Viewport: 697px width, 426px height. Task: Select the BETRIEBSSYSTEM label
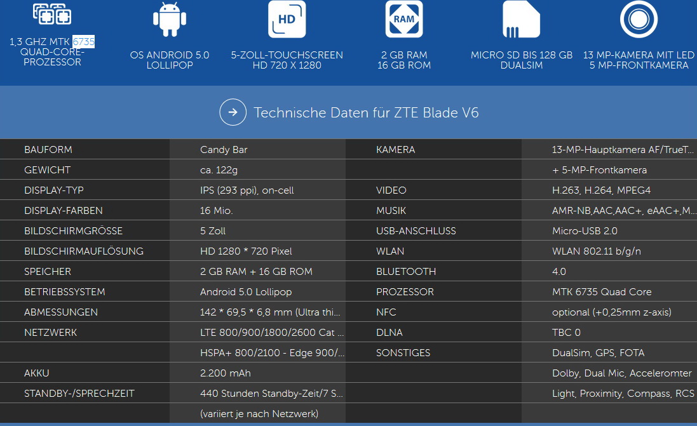(64, 292)
